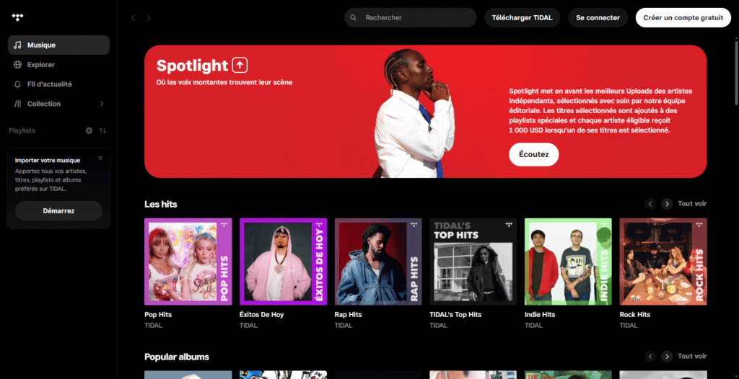
Task: Click the TIDAL logo icon
Action: [17, 17]
